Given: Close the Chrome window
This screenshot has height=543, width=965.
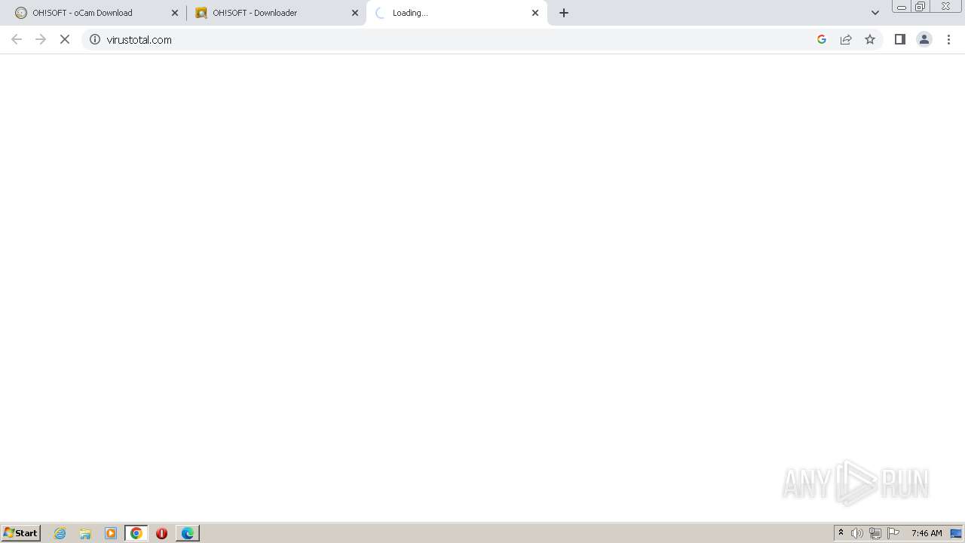Looking at the screenshot, I should [945, 7].
